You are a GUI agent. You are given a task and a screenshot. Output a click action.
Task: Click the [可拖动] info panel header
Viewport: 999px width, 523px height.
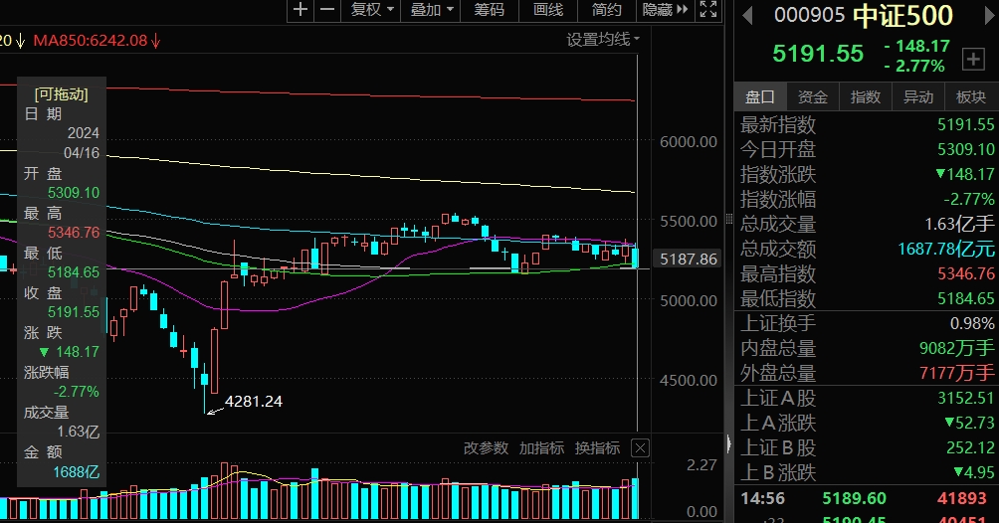click(x=61, y=94)
